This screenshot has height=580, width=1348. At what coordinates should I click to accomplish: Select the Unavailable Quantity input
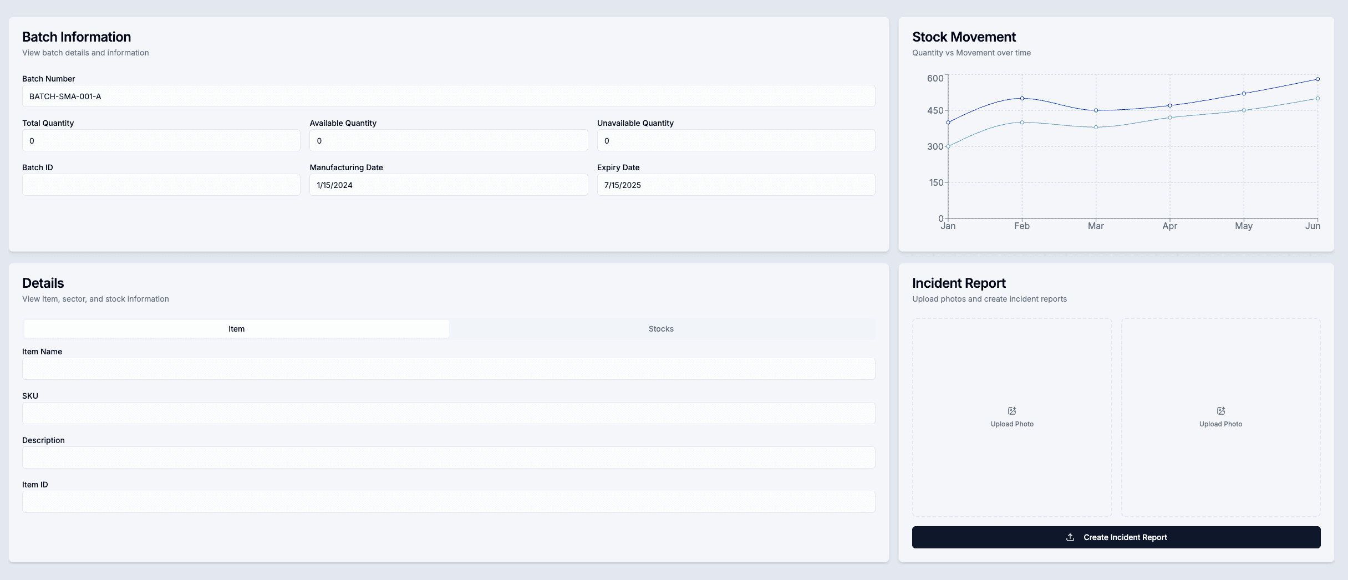(x=735, y=140)
